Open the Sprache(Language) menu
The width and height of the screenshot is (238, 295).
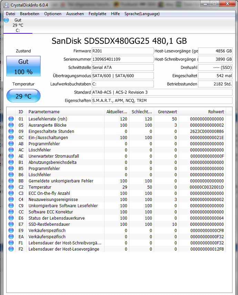[142, 14]
